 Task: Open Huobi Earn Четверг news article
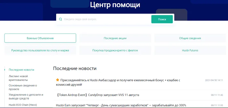121,105
